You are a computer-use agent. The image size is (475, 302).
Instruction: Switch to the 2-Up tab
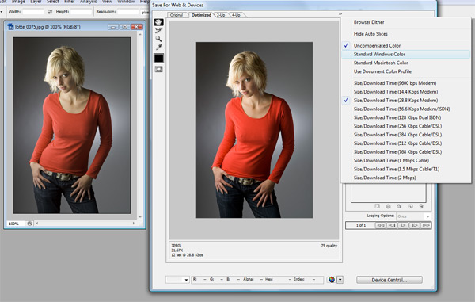(x=221, y=15)
